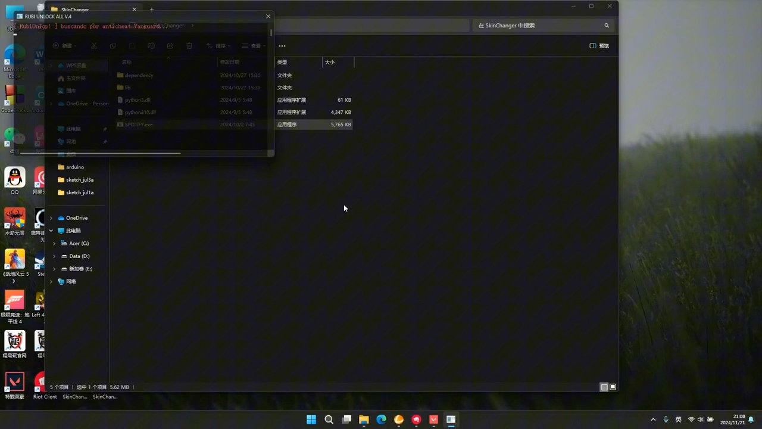Open the 永劫无间 desktop shortcut
Image resolution: width=762 pixels, height=429 pixels.
15,222
